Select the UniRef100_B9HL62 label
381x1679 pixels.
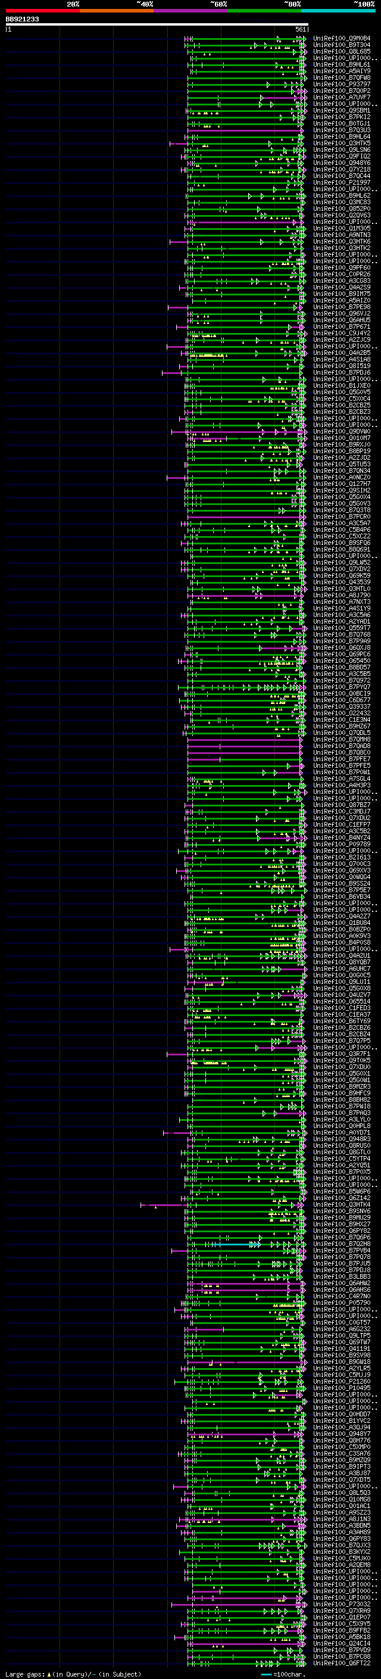(x=341, y=195)
